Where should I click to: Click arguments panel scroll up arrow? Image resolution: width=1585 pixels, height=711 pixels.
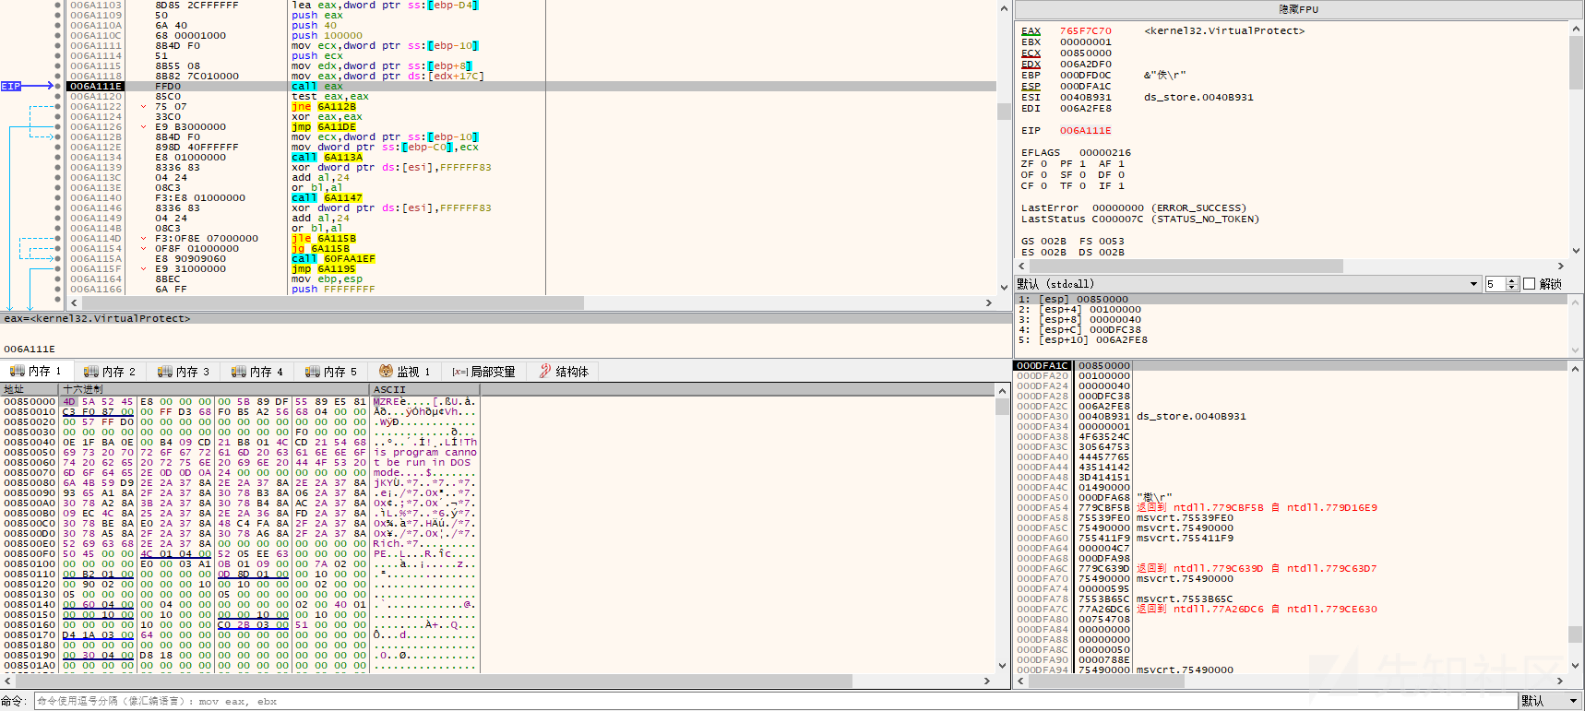point(1576,302)
